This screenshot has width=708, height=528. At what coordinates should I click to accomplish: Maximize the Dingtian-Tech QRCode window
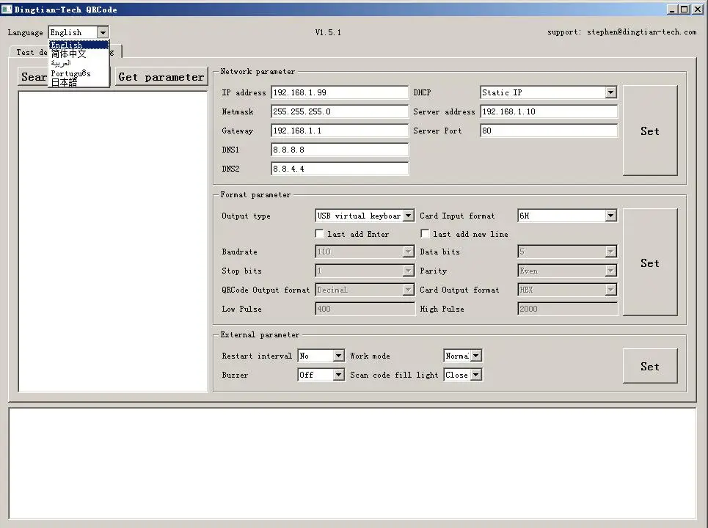685,9
